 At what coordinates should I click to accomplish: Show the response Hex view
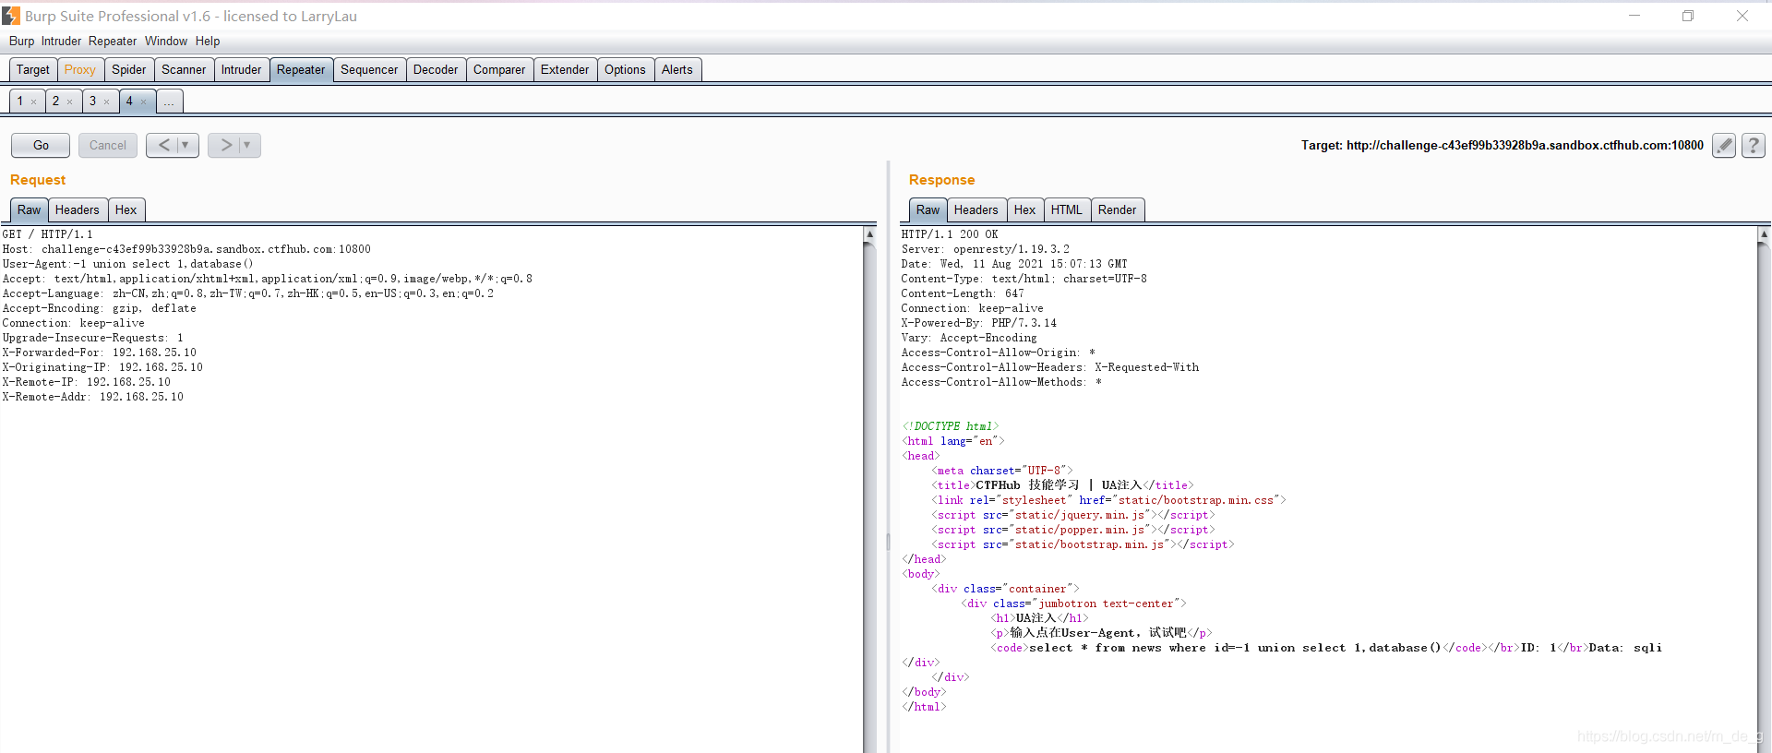1025,209
